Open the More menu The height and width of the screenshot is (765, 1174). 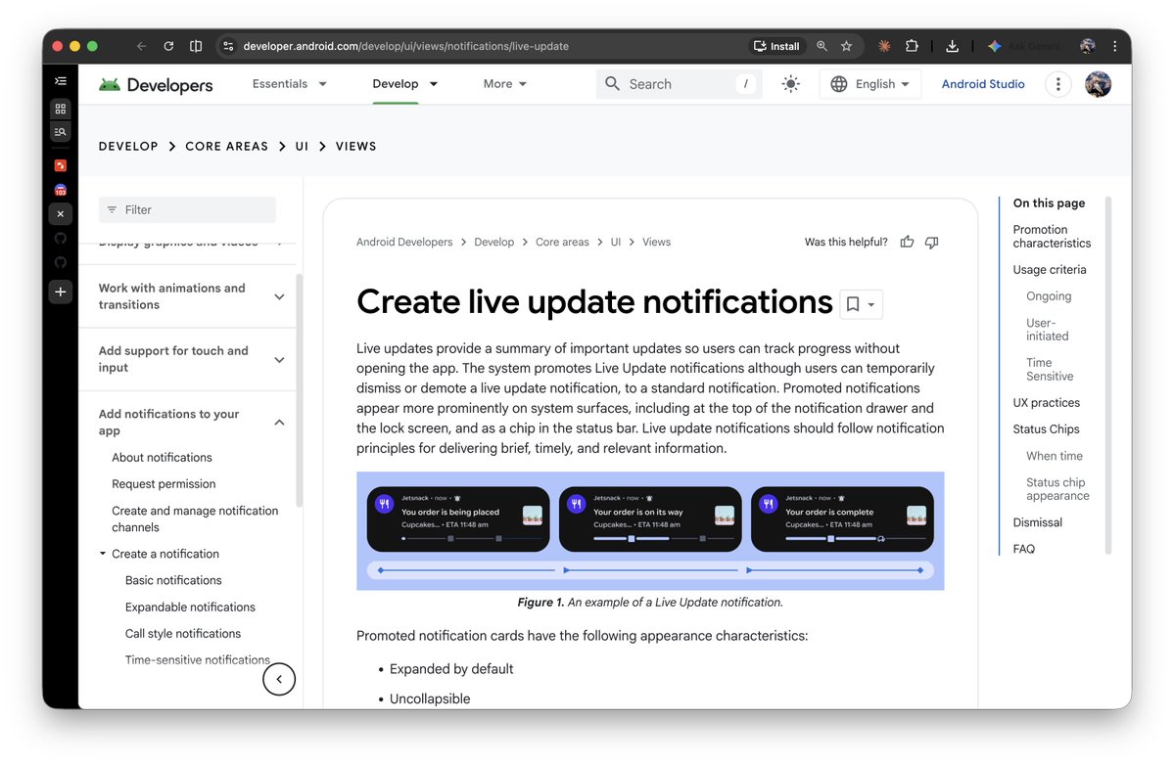point(504,84)
